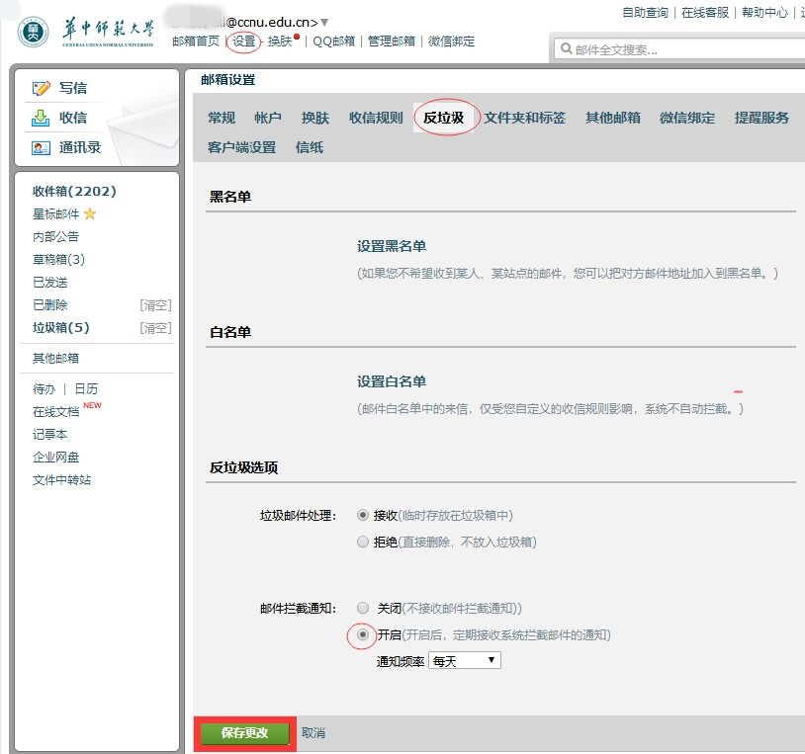This screenshot has height=754, width=805.
Task: Click the magnifier icon in search box
Action: click(566, 49)
